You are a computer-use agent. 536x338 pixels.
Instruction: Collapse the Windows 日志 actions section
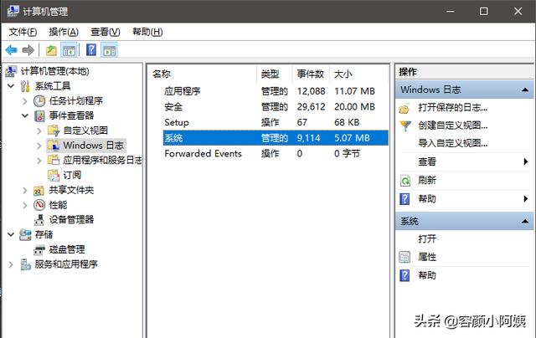525,90
